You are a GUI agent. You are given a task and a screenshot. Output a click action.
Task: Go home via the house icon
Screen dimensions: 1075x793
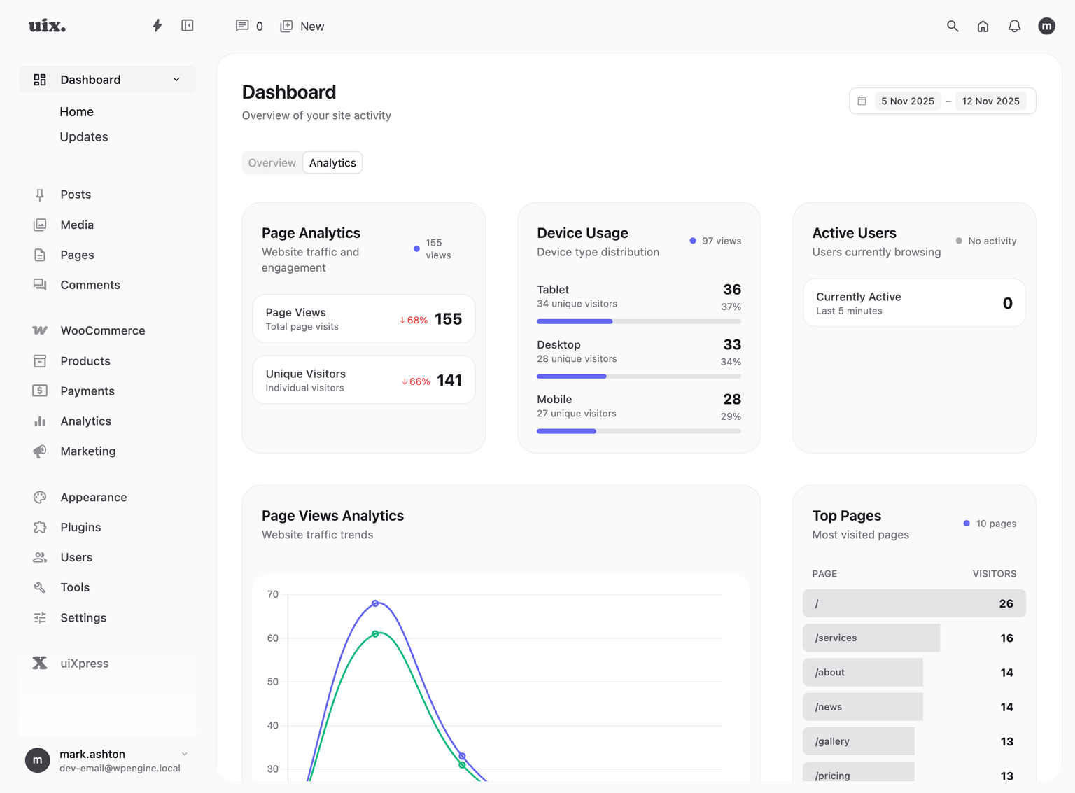pyautogui.click(x=983, y=26)
